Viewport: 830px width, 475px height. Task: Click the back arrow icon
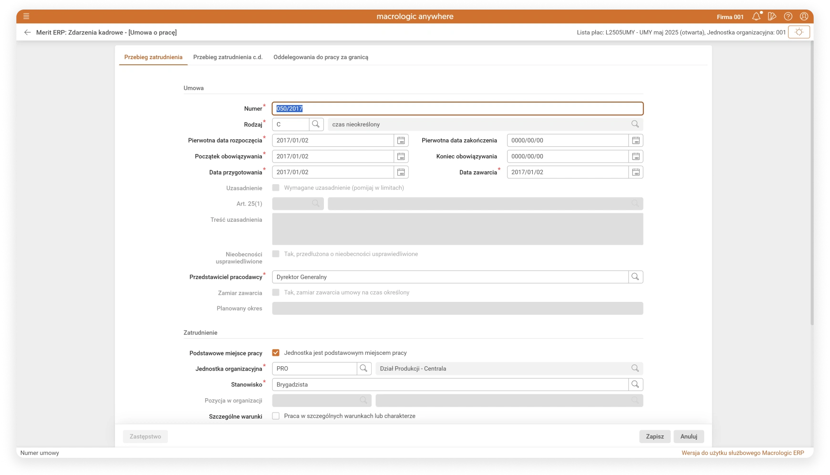pos(27,32)
